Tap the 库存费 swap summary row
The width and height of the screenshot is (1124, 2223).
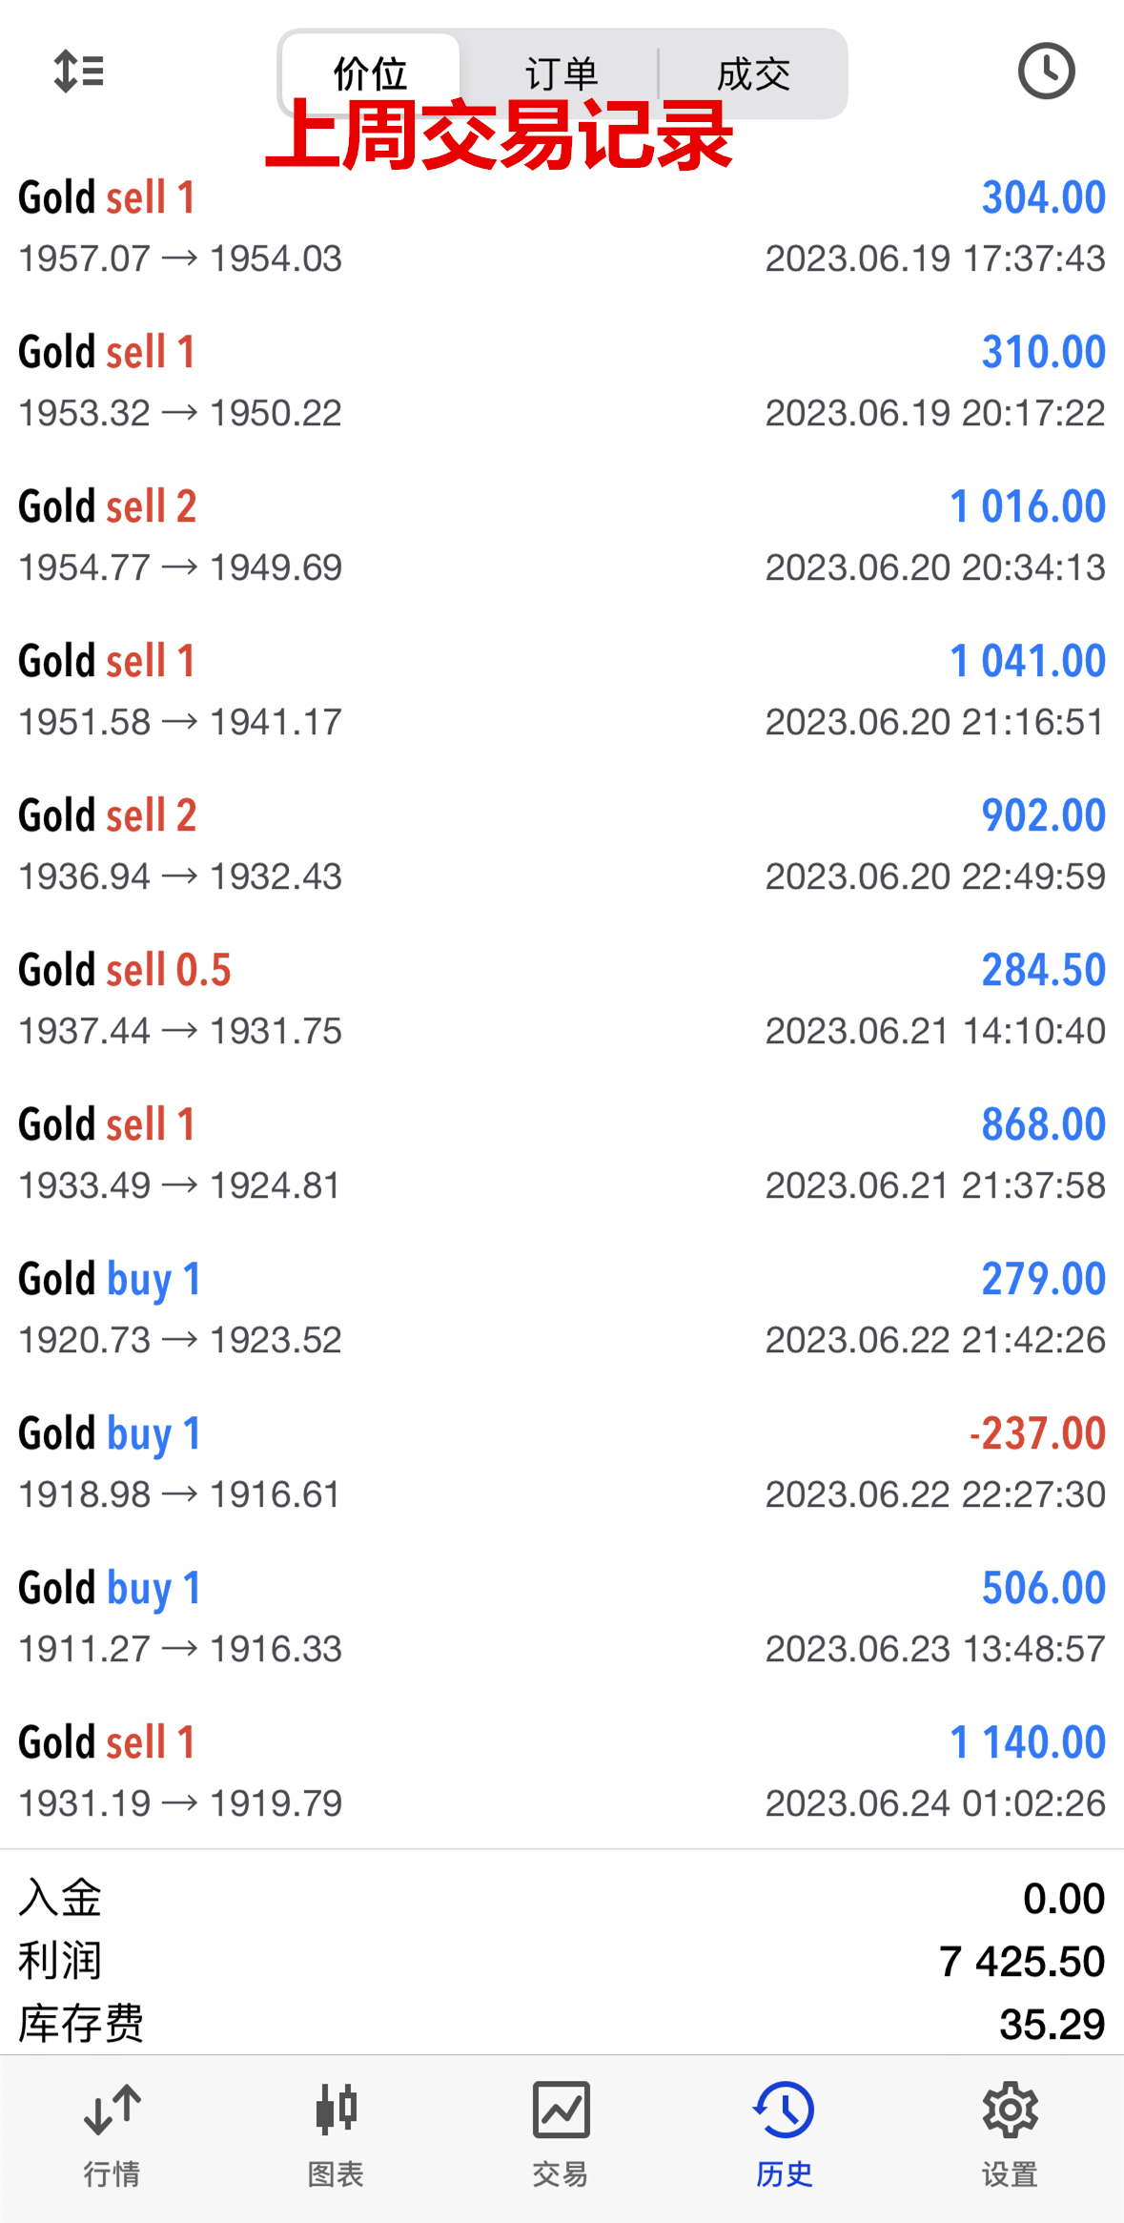[x=562, y=2023]
